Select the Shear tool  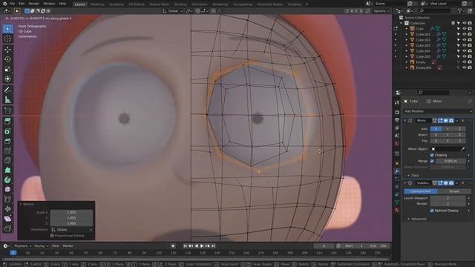(x=7, y=219)
